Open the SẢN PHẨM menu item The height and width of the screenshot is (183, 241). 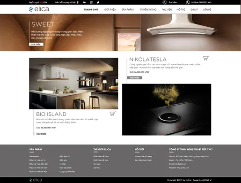(128, 9)
